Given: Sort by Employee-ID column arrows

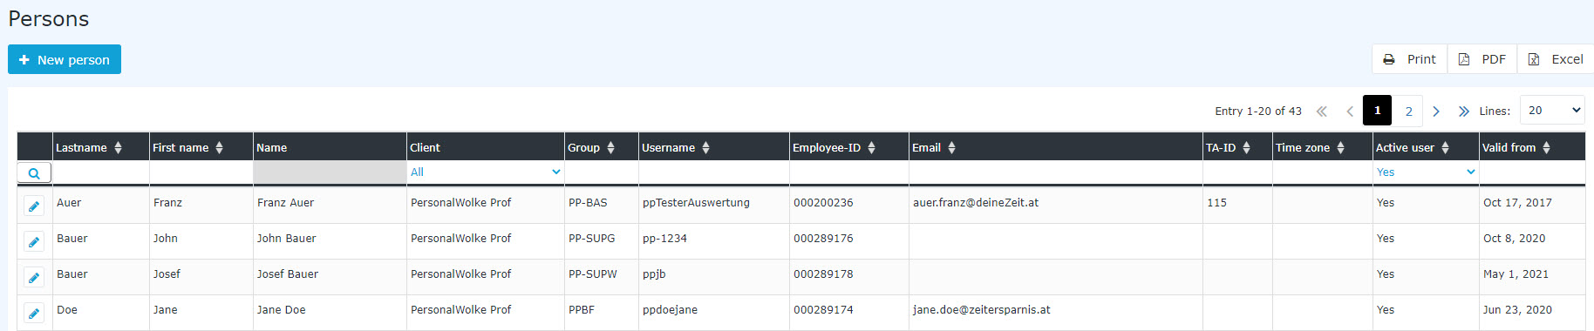Looking at the screenshot, I should click(872, 148).
